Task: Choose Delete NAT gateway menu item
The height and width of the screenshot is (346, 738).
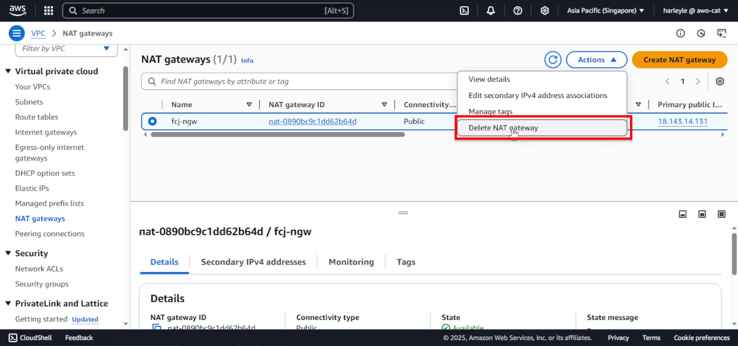Action: click(x=542, y=128)
